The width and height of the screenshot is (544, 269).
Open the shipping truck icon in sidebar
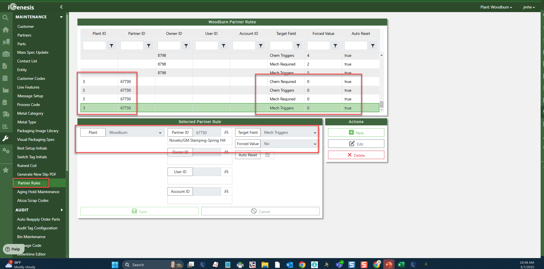click(x=6, y=114)
